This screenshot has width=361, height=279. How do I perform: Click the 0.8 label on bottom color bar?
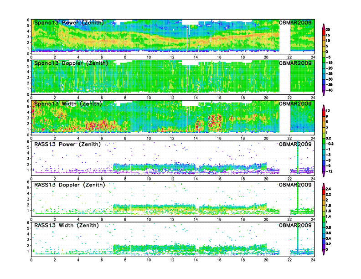[328, 227]
